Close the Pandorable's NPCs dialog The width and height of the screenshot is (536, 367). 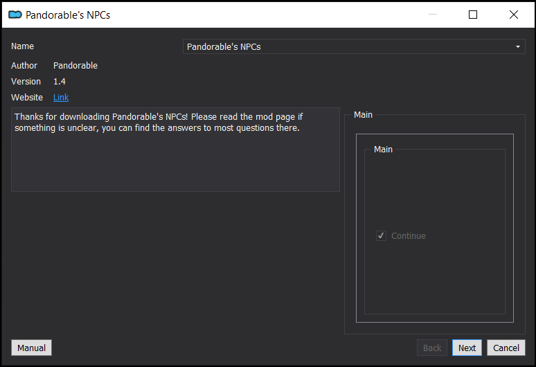coord(513,15)
